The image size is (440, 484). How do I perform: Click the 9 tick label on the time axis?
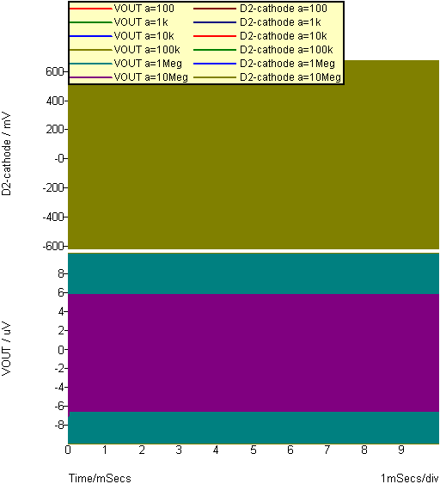pos(401,450)
